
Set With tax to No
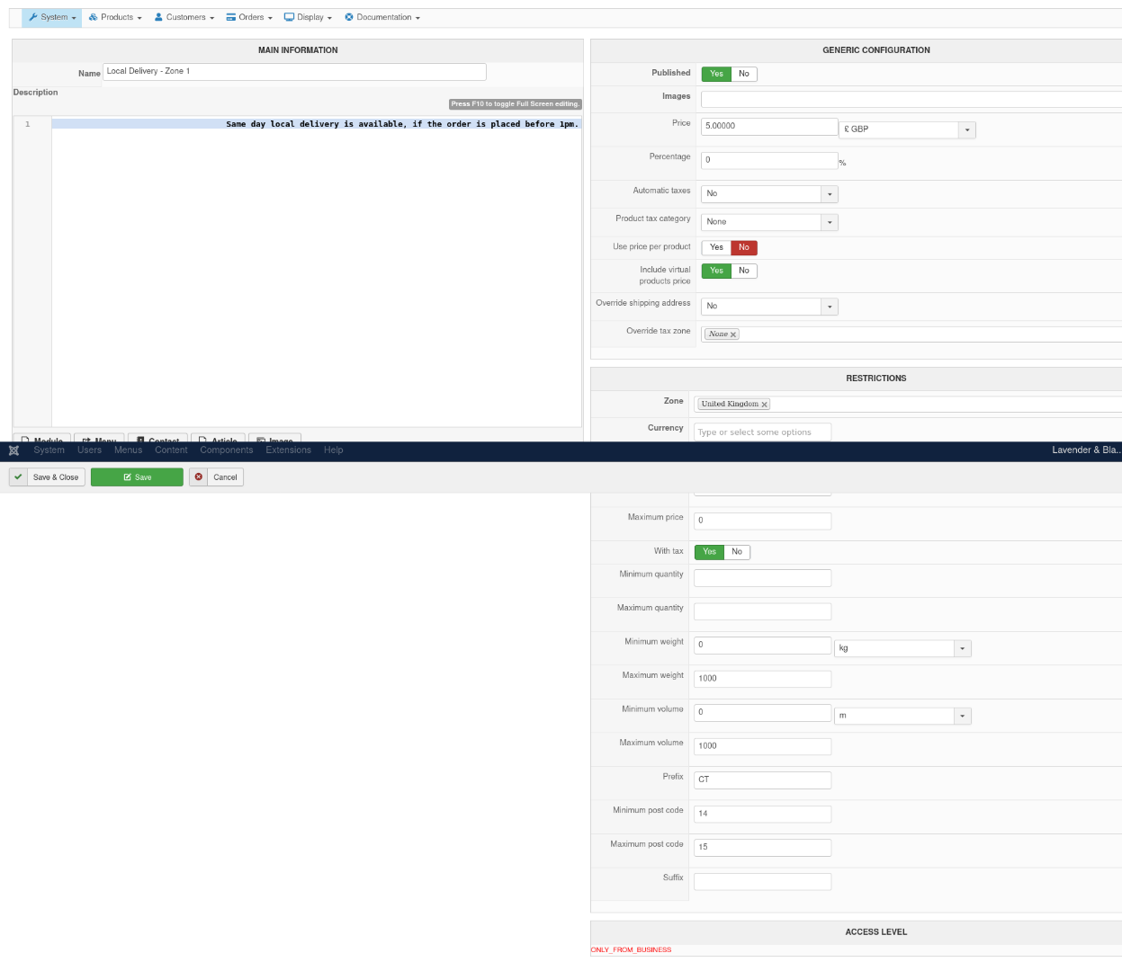pyautogui.click(x=737, y=552)
